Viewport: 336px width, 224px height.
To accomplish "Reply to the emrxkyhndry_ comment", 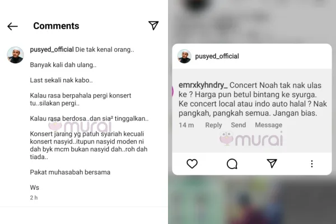I will (x=213, y=125).
